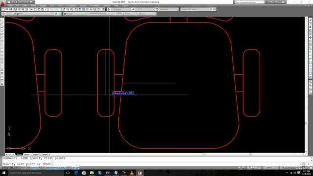Click the Cut scissors icon
The height and width of the screenshot is (176, 313).
31,9
